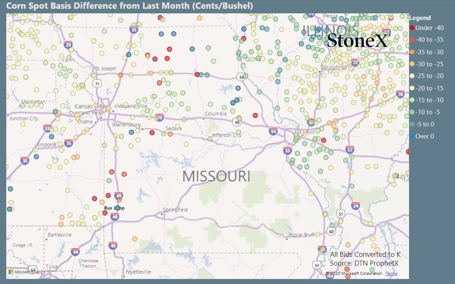Click the Interstate 55 shield icon
The width and height of the screenshot is (455, 284).
(x=287, y=151)
